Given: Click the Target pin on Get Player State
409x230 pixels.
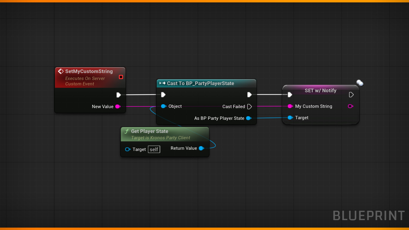Looking at the screenshot, I should pyautogui.click(x=128, y=149).
